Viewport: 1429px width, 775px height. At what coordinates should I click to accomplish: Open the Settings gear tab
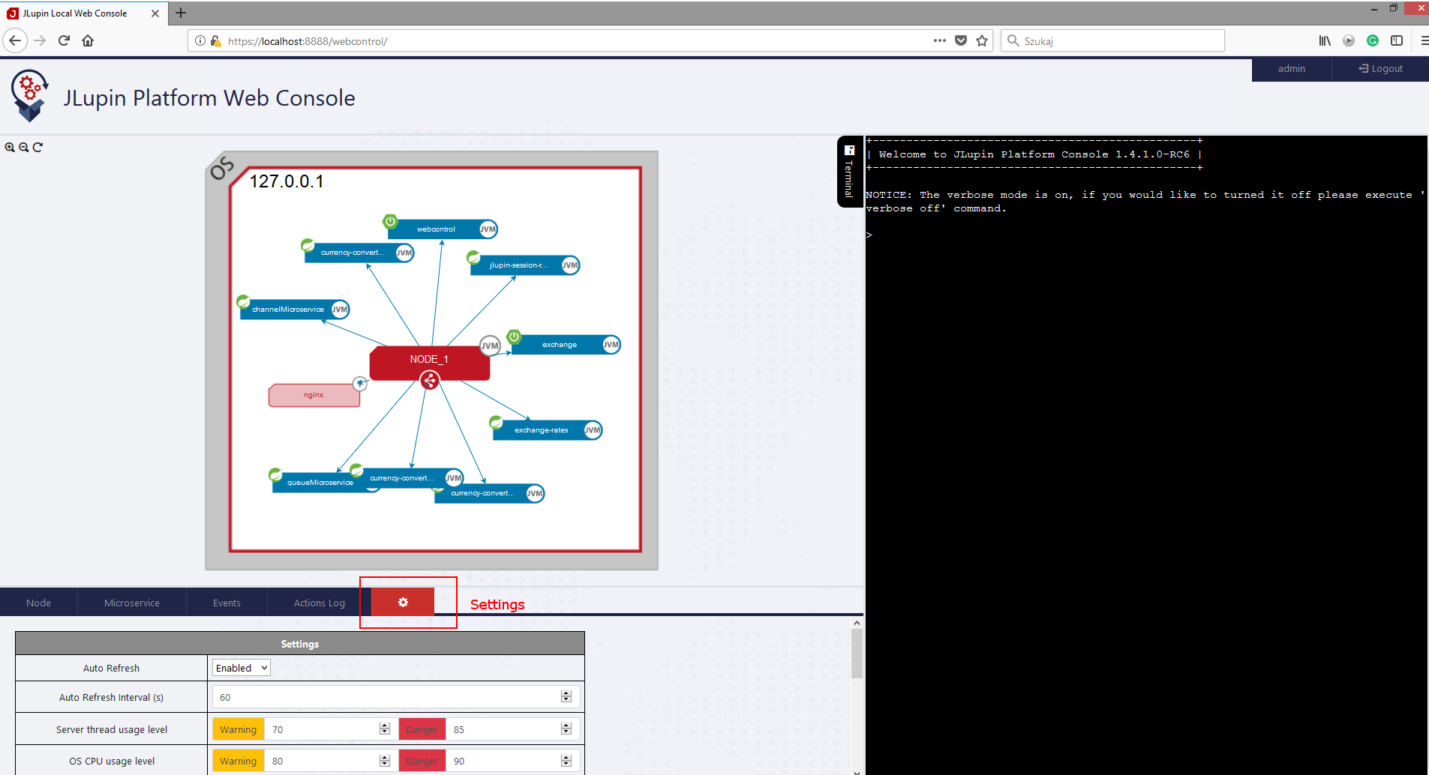pyautogui.click(x=403, y=603)
